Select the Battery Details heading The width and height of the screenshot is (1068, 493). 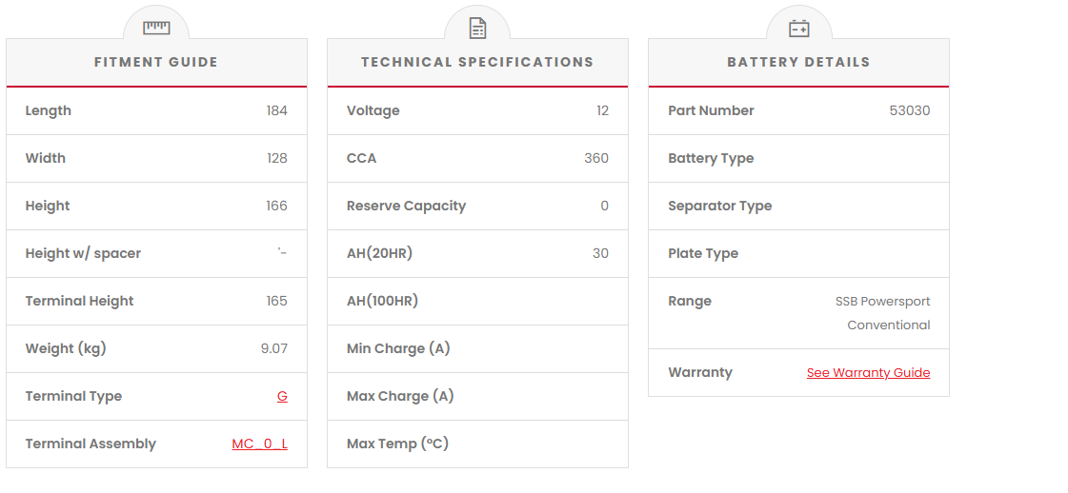pos(798,63)
